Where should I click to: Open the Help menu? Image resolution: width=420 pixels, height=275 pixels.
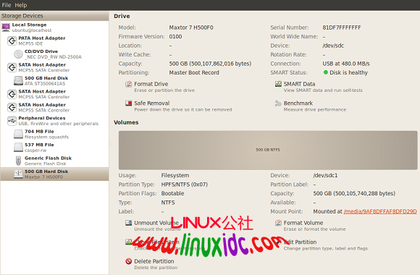click(20, 5)
